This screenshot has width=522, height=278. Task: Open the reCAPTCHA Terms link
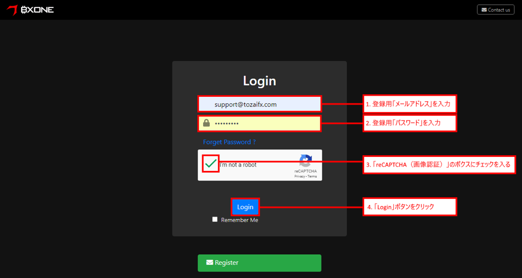312,176
